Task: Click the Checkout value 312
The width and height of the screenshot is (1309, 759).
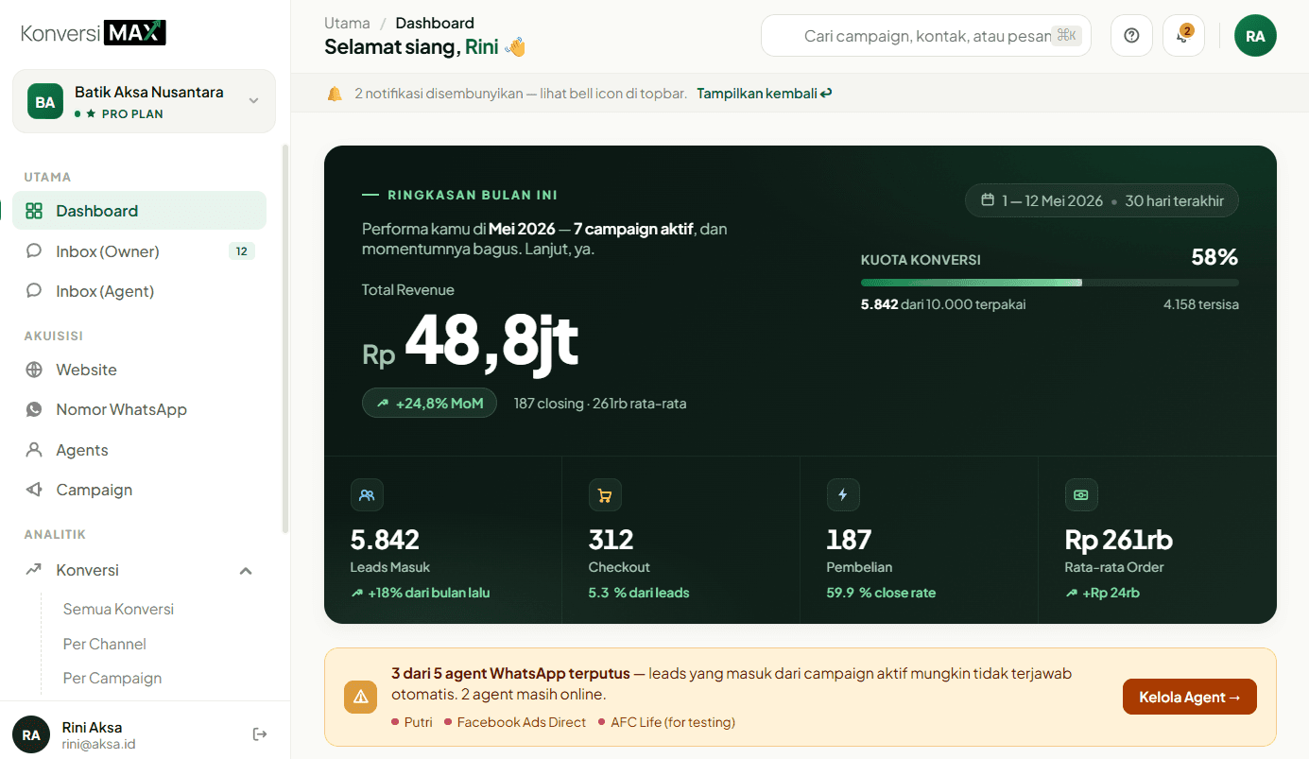Action: (611, 540)
